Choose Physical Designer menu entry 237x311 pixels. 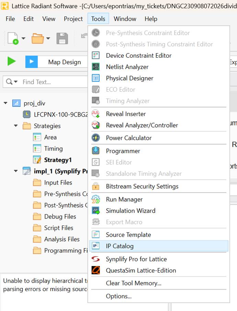click(159, 78)
